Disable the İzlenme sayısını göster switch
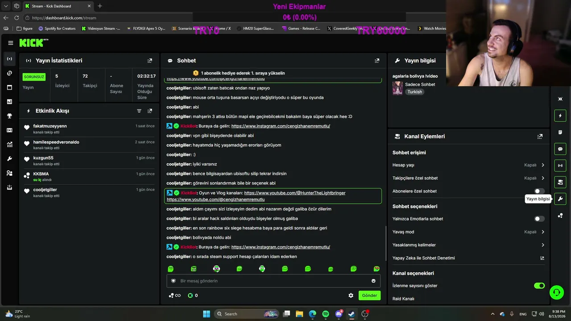 pyautogui.click(x=539, y=286)
